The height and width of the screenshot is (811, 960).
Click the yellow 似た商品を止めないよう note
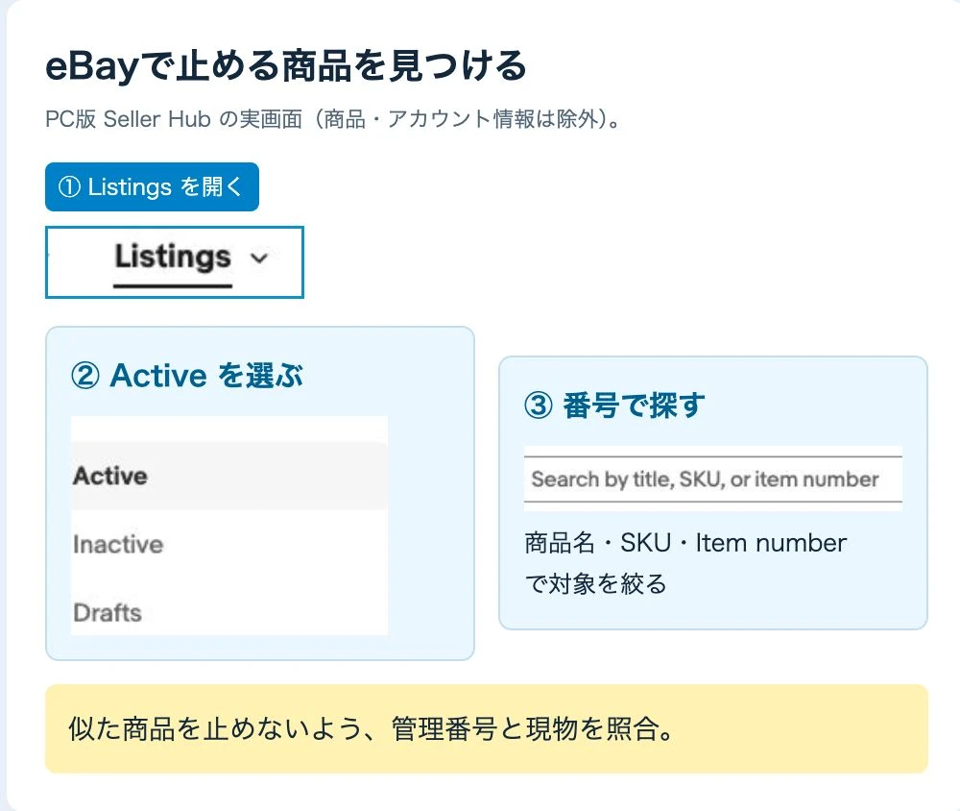tap(487, 729)
